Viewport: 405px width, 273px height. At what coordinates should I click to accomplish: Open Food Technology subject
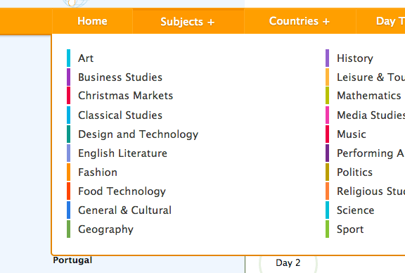[122, 191]
